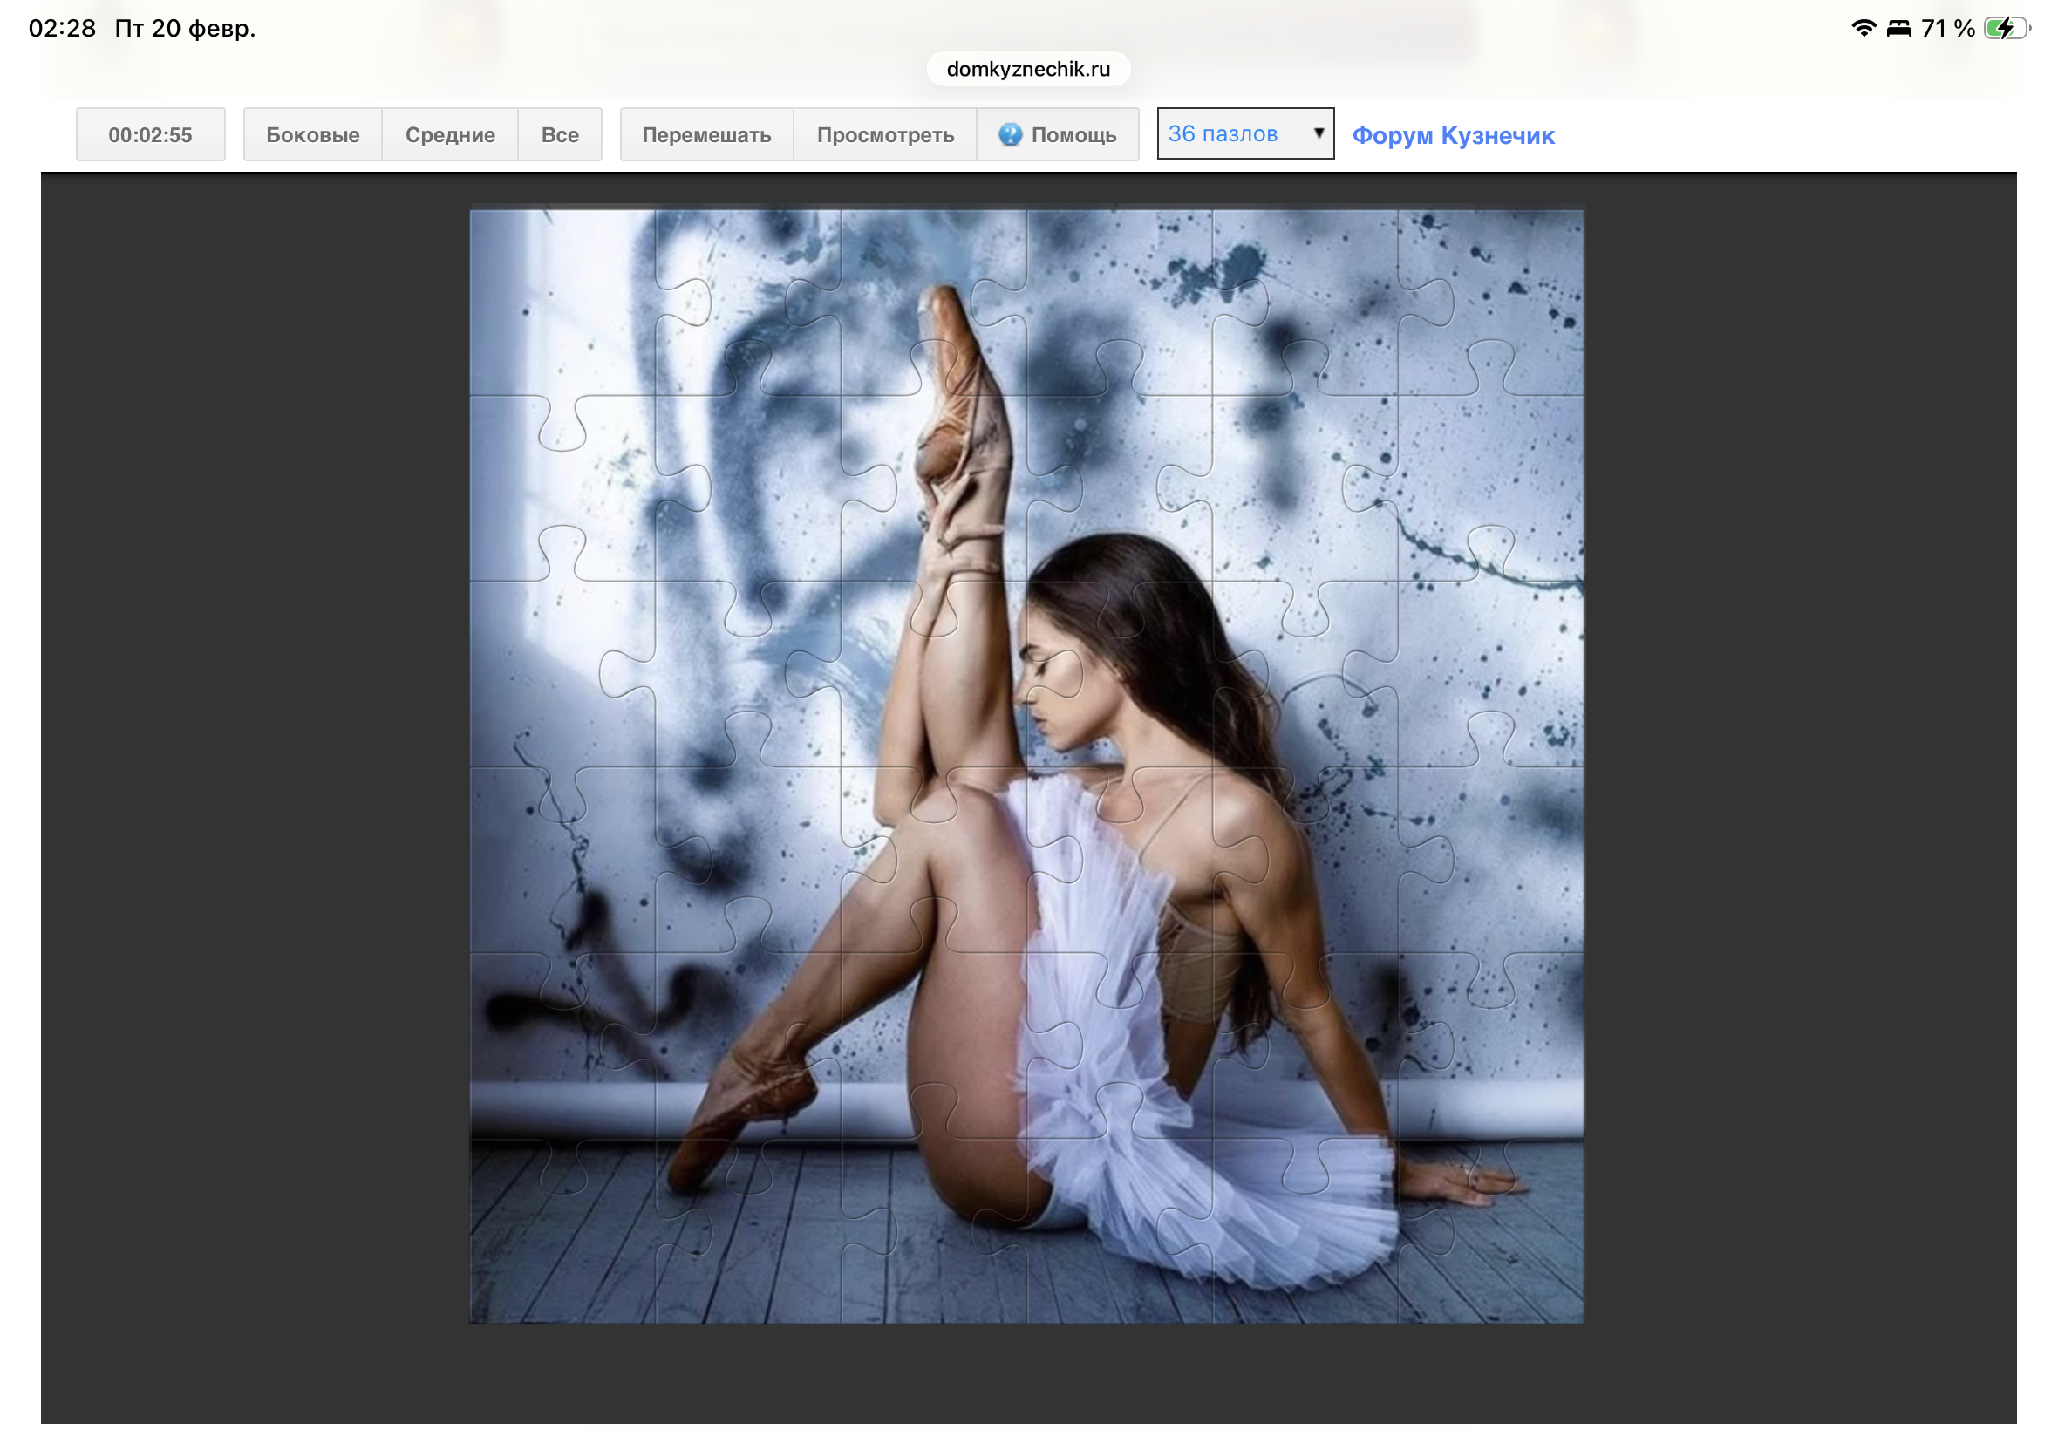Image resolution: width=2058 pixels, height=1430 pixels.
Task: Click the dropdown arrow on puzzle count
Action: (x=1318, y=133)
